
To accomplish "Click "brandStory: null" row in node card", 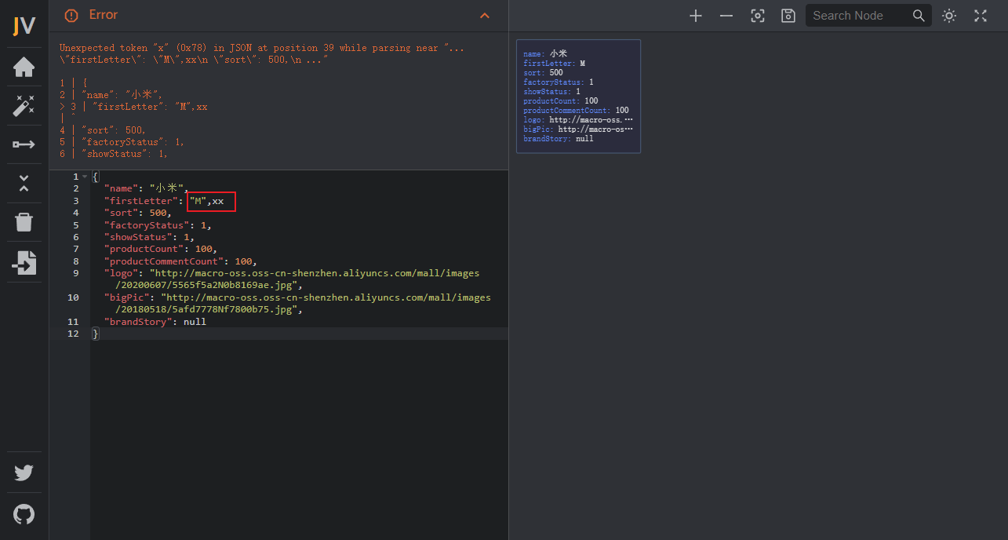I will coord(559,139).
